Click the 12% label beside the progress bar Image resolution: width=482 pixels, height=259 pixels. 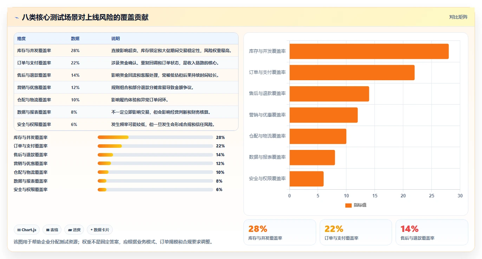point(220,164)
